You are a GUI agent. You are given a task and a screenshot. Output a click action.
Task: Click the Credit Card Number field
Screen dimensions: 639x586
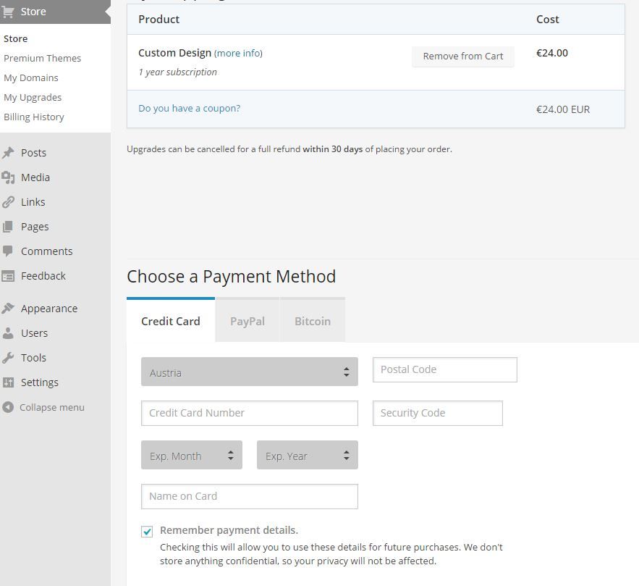point(249,413)
